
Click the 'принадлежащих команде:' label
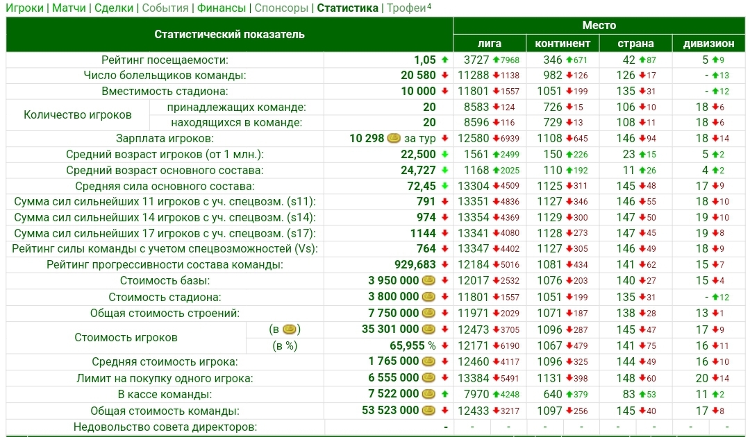[236, 107]
